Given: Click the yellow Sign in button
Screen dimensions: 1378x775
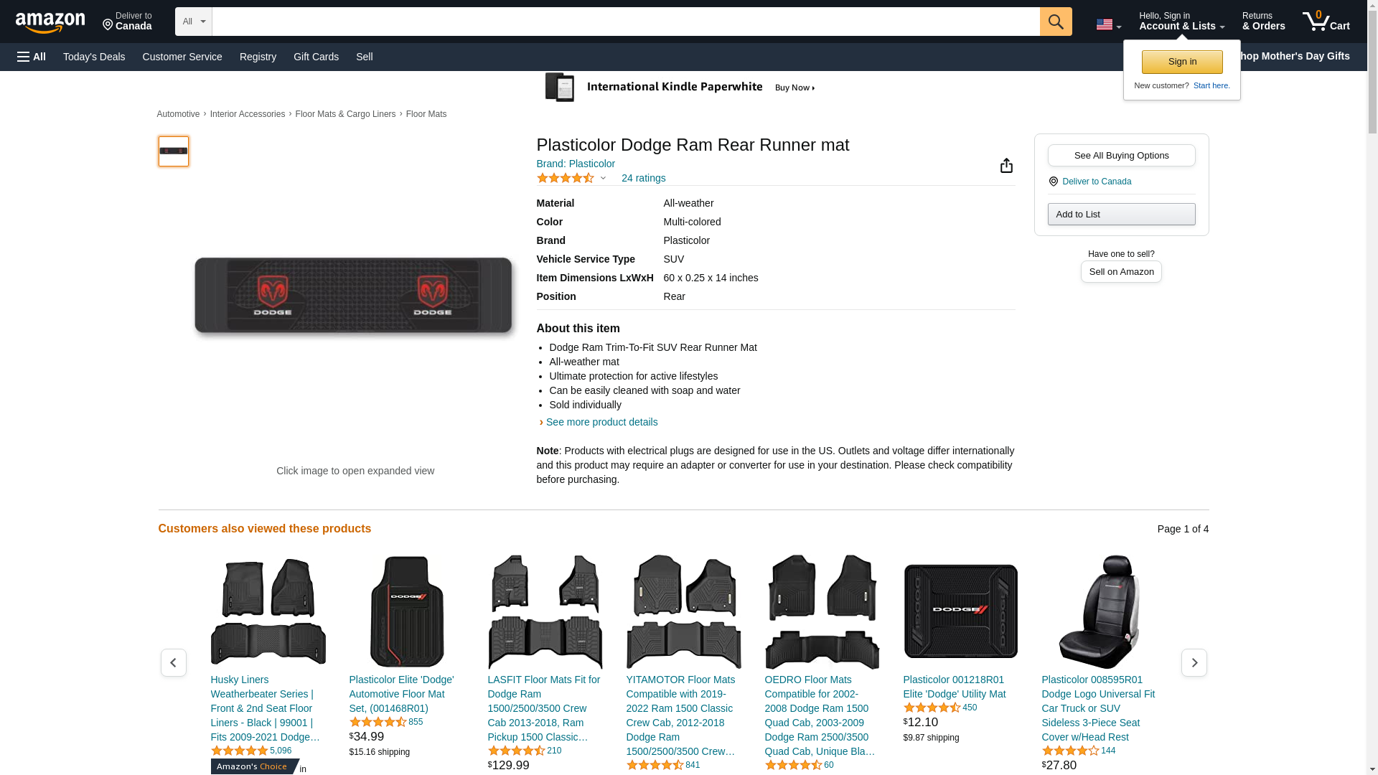Looking at the screenshot, I should [1181, 62].
